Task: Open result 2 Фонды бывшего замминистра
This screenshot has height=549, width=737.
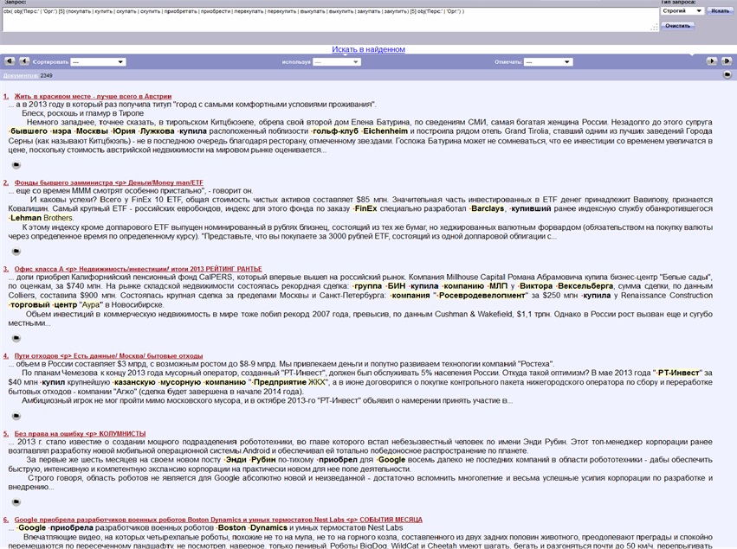Action: [x=108, y=182]
